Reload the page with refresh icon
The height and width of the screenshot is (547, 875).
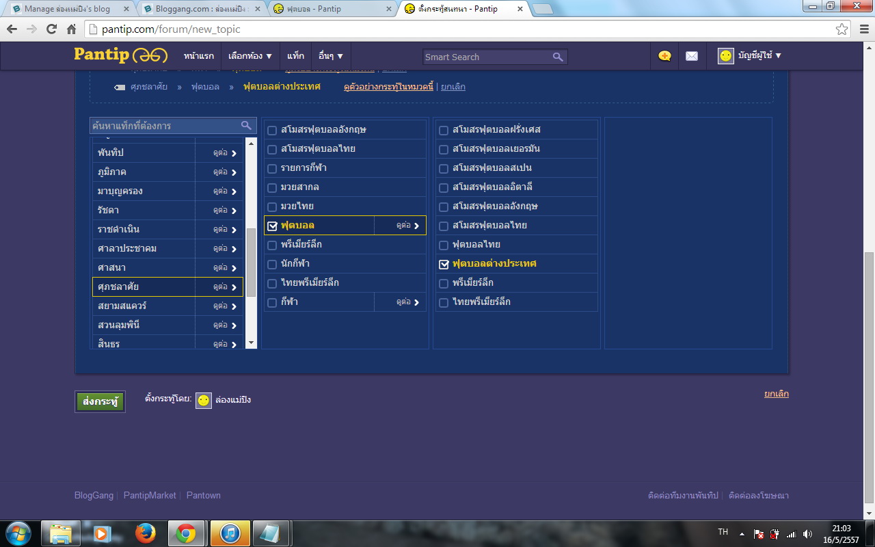tap(51, 29)
